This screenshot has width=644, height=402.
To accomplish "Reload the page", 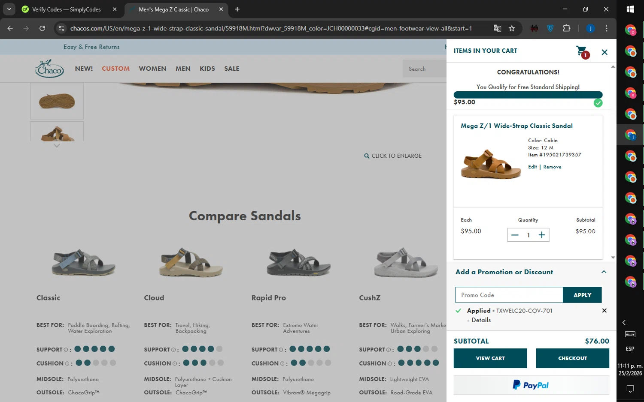I will tap(42, 28).
